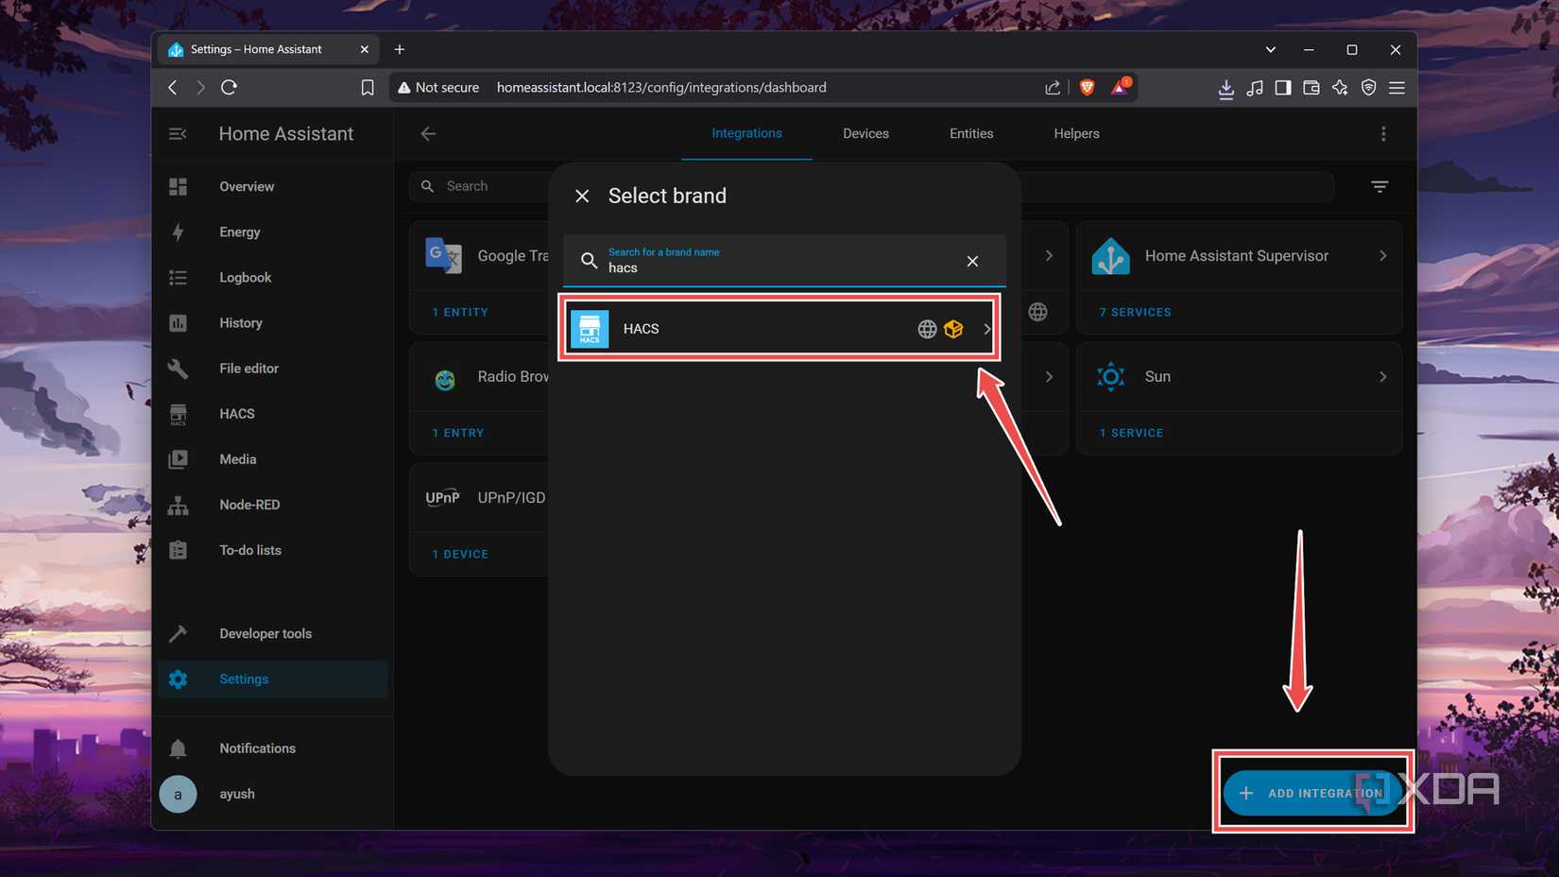Click the brand name search field
Image resolution: width=1559 pixels, height=877 pixels.
[x=784, y=260]
